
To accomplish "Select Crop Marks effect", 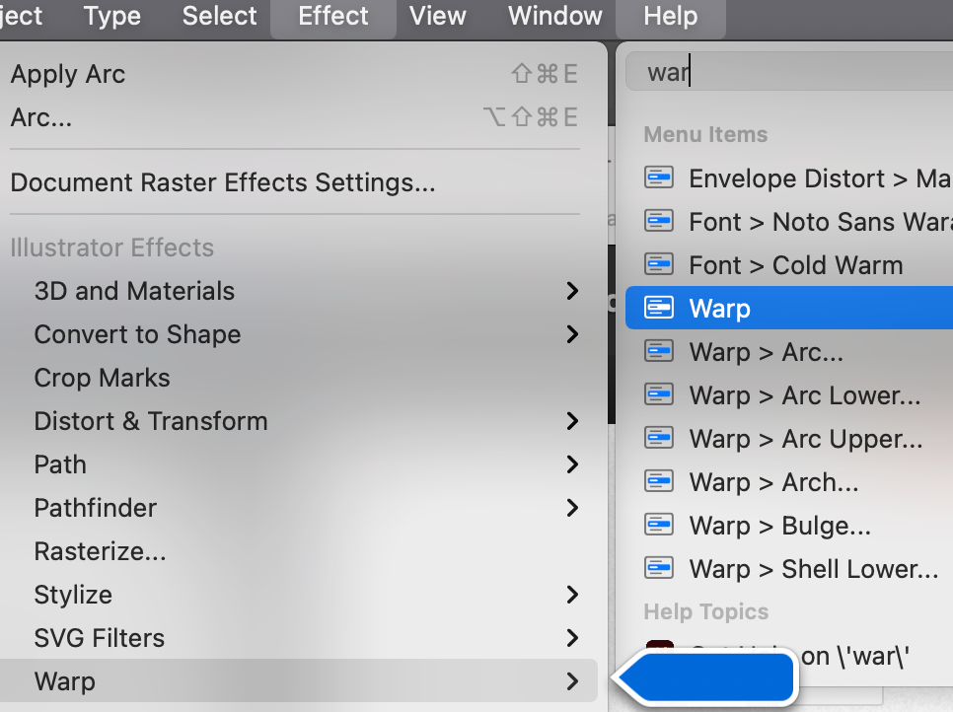I will click(x=102, y=378).
